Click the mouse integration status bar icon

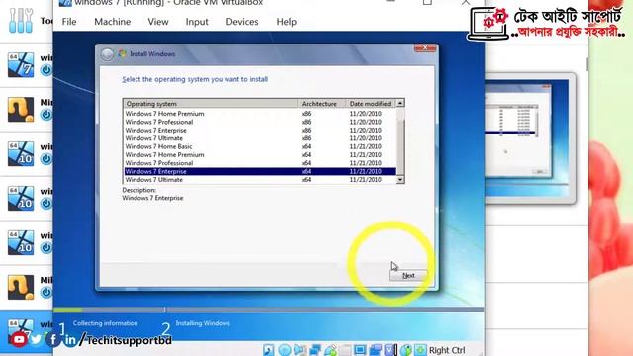(406, 350)
